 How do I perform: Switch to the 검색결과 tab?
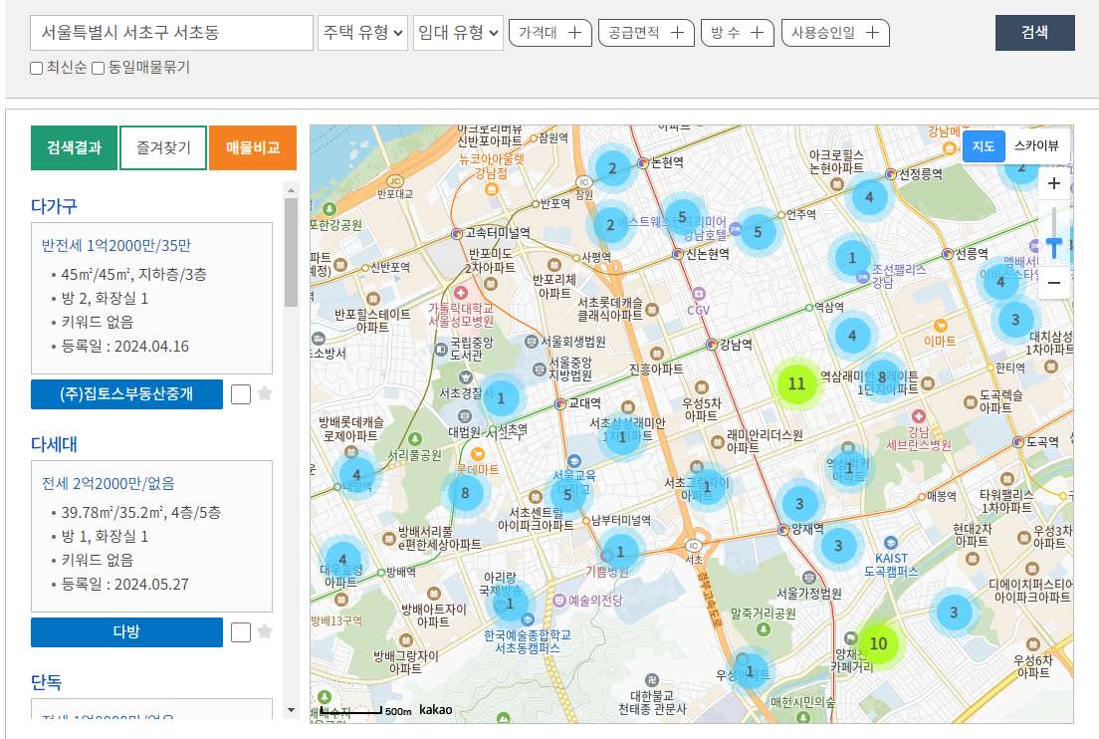(x=75, y=147)
